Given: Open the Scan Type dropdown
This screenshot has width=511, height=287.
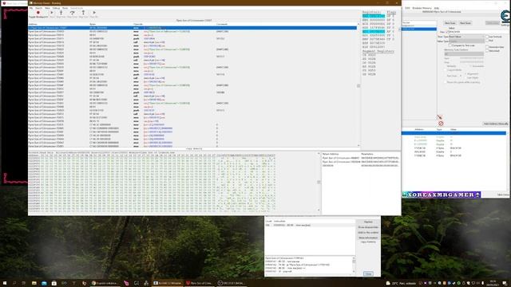Looking at the screenshot, I should (466, 37).
